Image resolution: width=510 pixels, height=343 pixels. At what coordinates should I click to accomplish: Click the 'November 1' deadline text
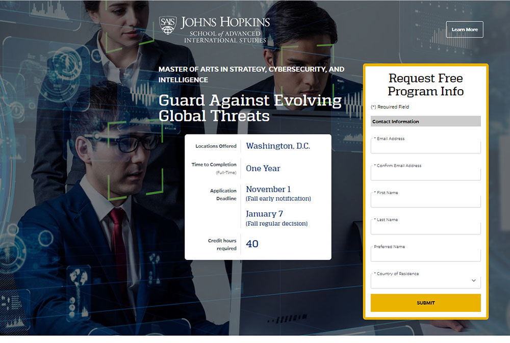pos(268,189)
